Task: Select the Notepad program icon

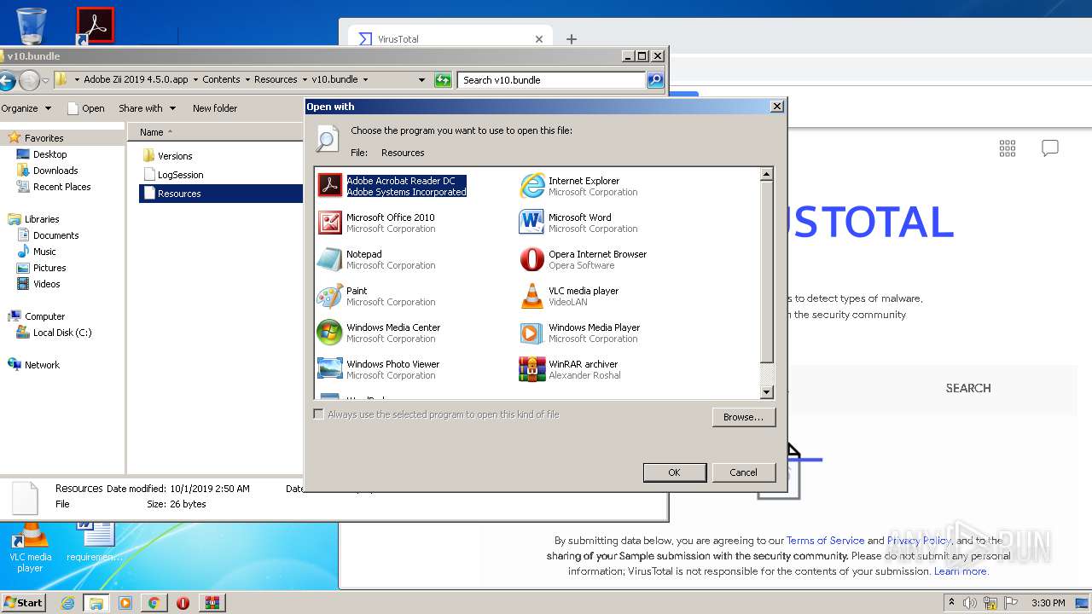Action: point(329,258)
